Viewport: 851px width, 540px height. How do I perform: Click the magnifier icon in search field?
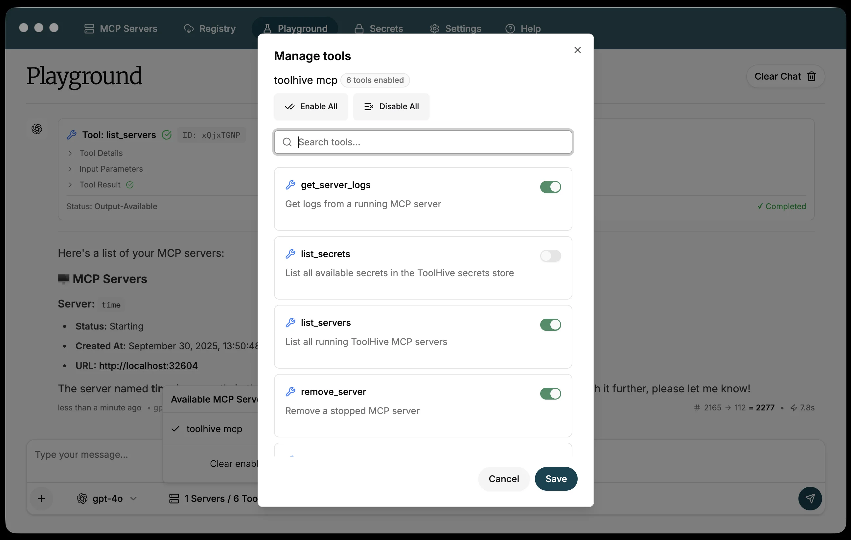click(x=287, y=142)
